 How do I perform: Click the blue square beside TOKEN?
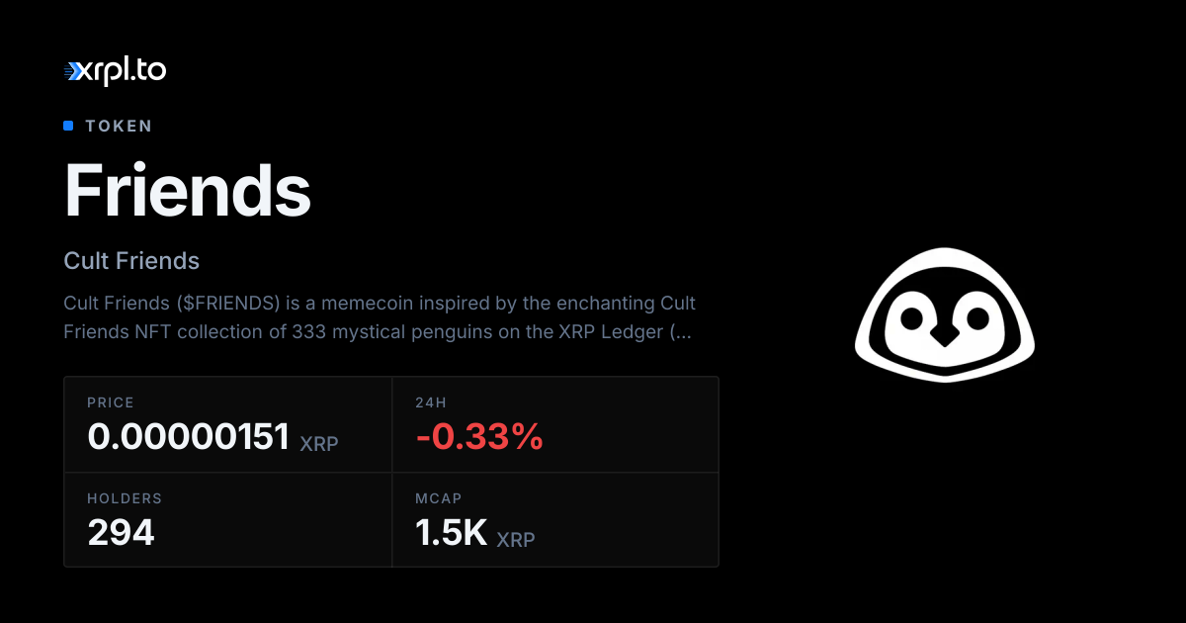tap(68, 126)
